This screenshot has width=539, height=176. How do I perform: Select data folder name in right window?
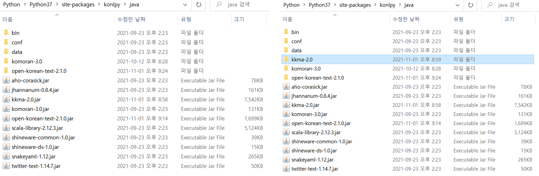coord(296,50)
